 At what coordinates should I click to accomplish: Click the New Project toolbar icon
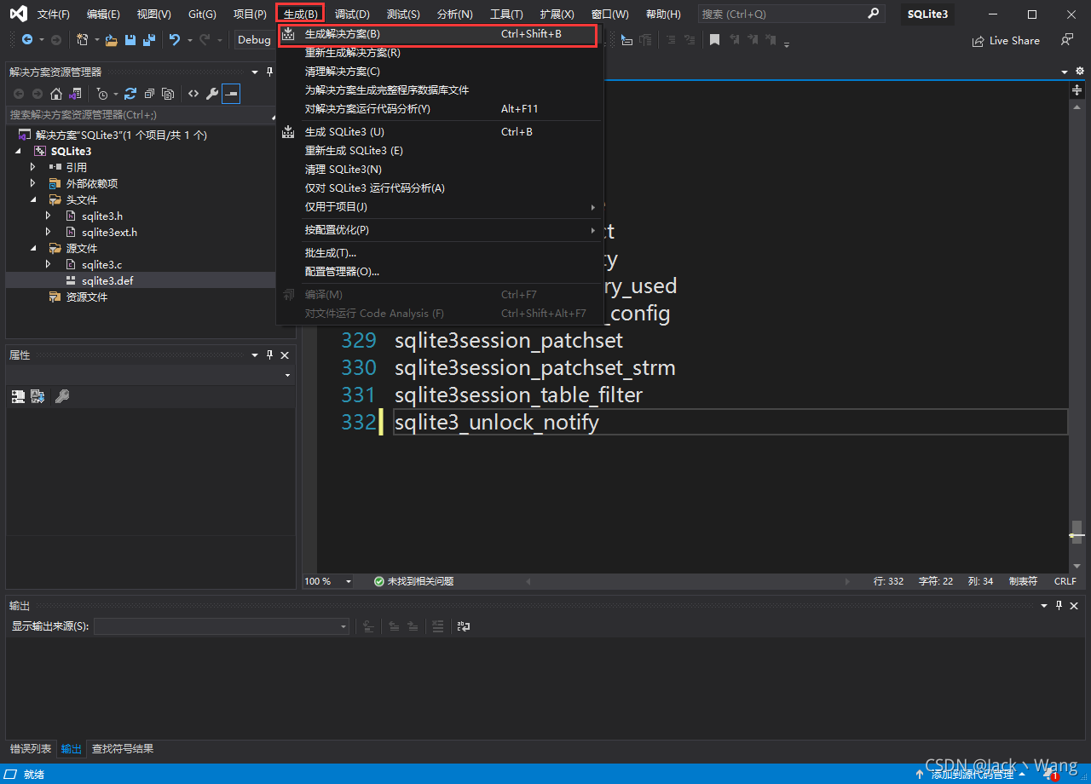tap(83, 40)
